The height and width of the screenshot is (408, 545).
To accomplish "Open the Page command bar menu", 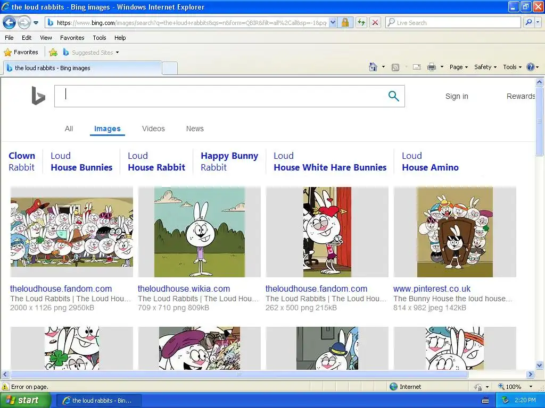I will point(459,67).
